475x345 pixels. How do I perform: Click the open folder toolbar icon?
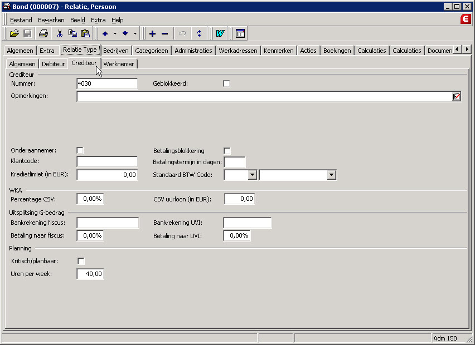[14, 33]
